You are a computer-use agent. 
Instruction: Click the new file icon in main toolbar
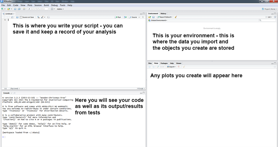click(x=3, y=9)
